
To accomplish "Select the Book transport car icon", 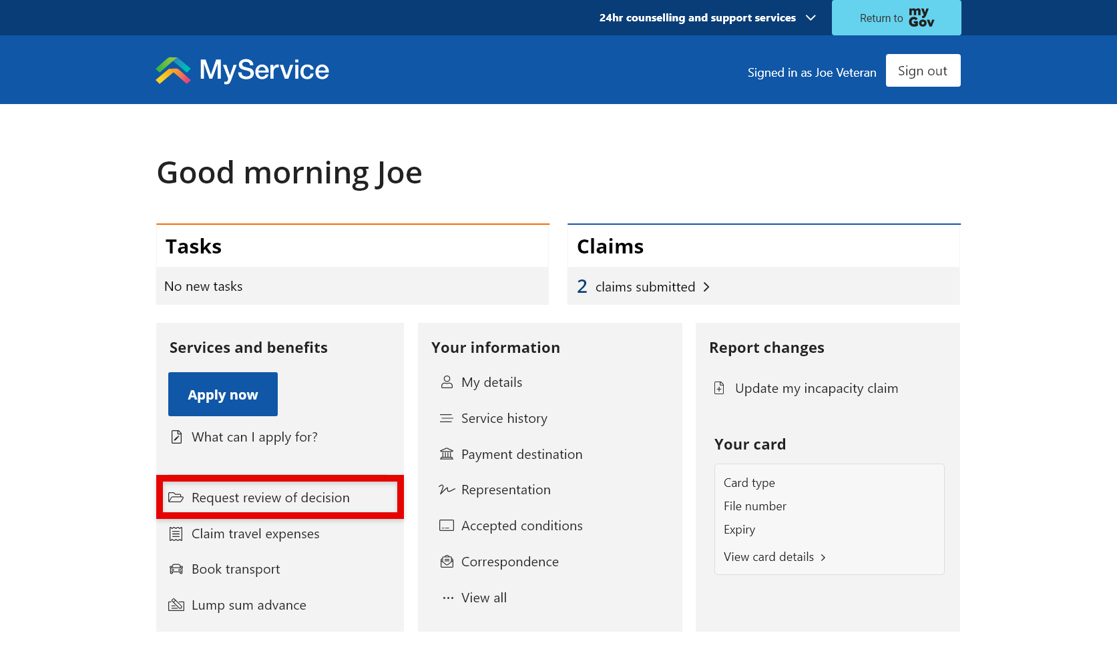I will coord(176,569).
